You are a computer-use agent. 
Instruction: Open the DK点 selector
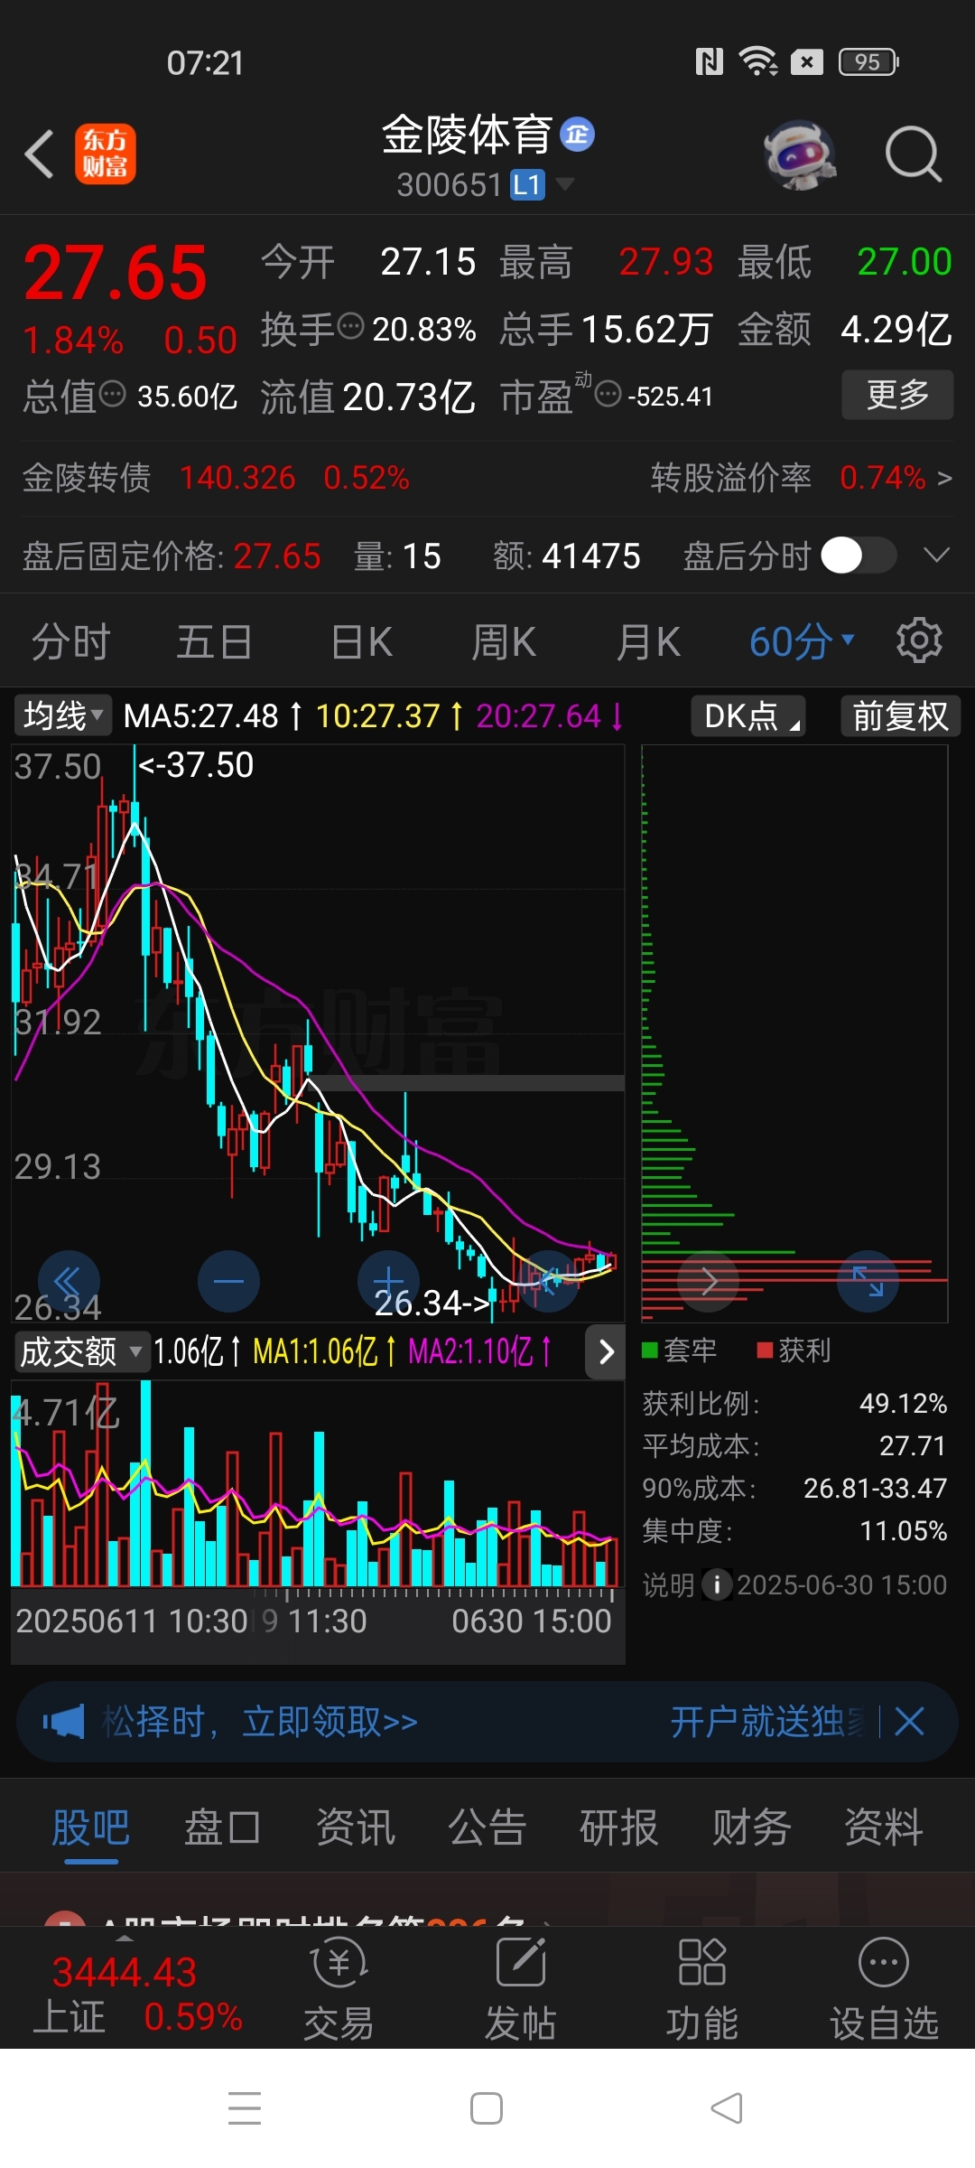pos(748,716)
